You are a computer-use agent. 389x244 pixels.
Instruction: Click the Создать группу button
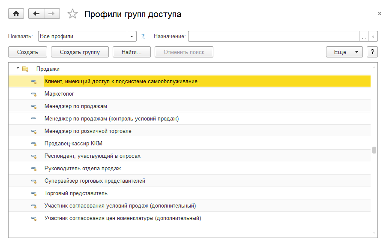(80, 52)
